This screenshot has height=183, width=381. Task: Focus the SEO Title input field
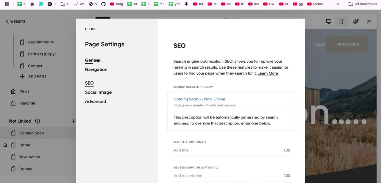pos(232,150)
